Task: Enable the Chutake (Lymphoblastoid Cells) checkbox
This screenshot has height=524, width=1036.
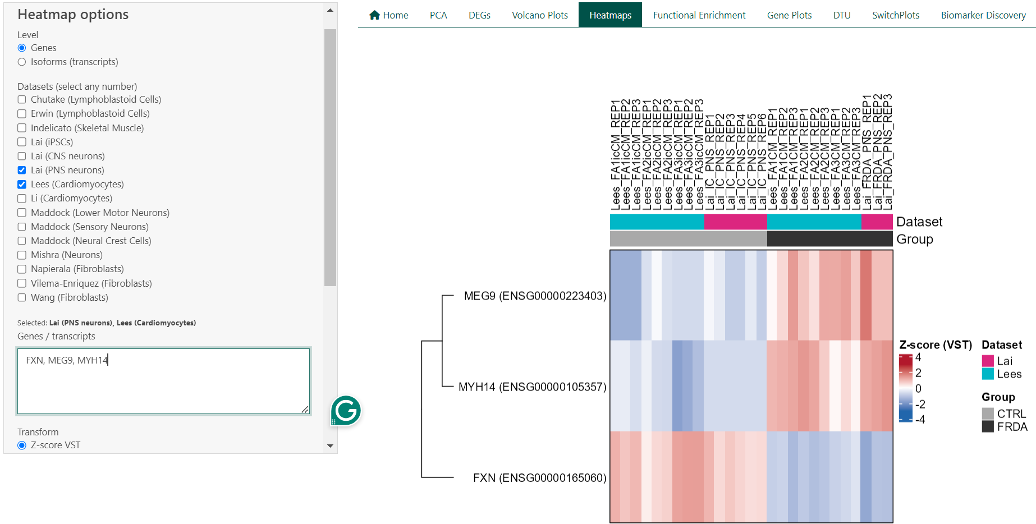Action: pyautogui.click(x=22, y=100)
